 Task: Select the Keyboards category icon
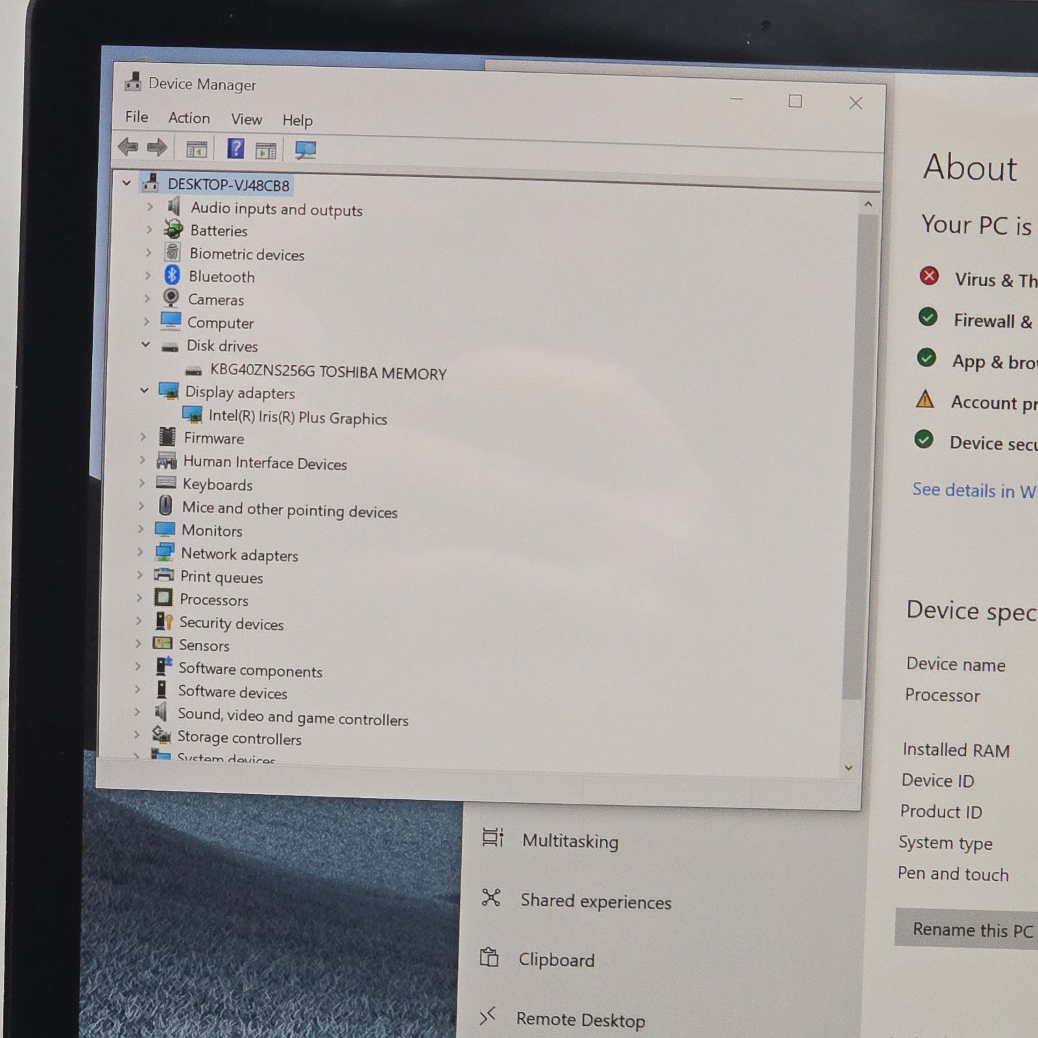[166, 483]
